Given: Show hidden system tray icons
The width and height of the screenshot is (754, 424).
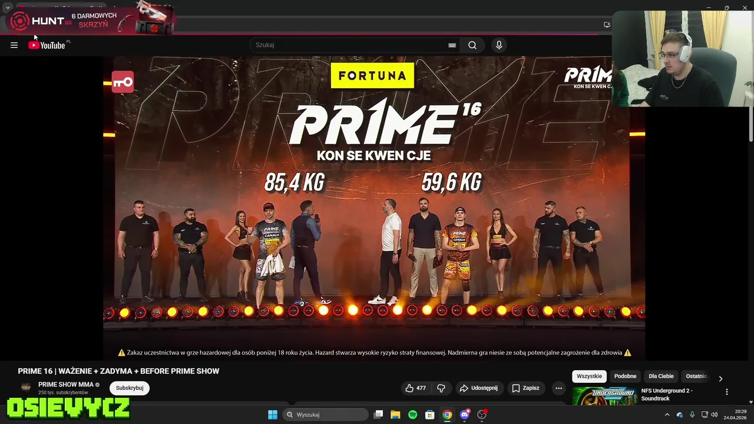Looking at the screenshot, I should point(667,415).
